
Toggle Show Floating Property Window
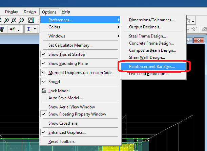point(80,114)
